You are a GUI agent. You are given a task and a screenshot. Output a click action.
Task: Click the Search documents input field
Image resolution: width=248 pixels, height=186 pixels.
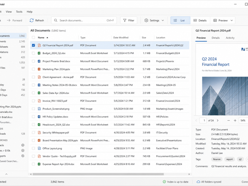84,20
